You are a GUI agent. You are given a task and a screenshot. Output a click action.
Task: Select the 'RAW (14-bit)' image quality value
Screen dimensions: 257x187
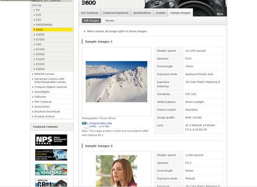pyautogui.click(x=193, y=117)
